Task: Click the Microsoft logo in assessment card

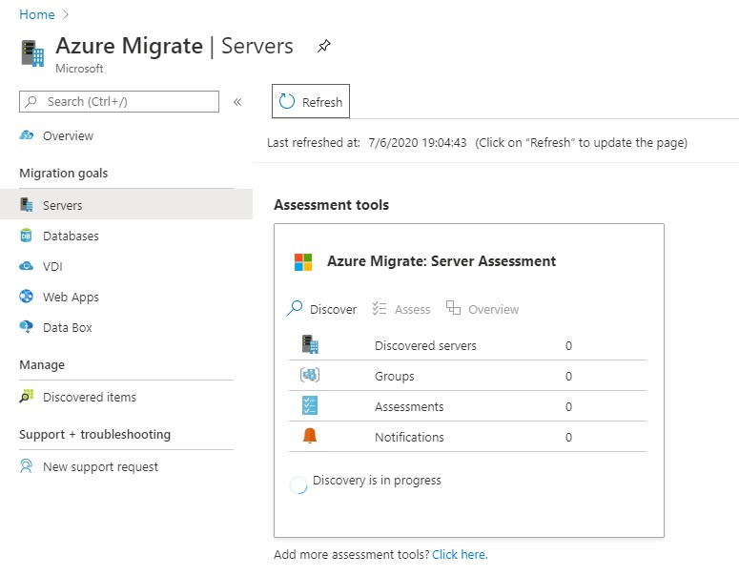Action: pyautogui.click(x=303, y=262)
